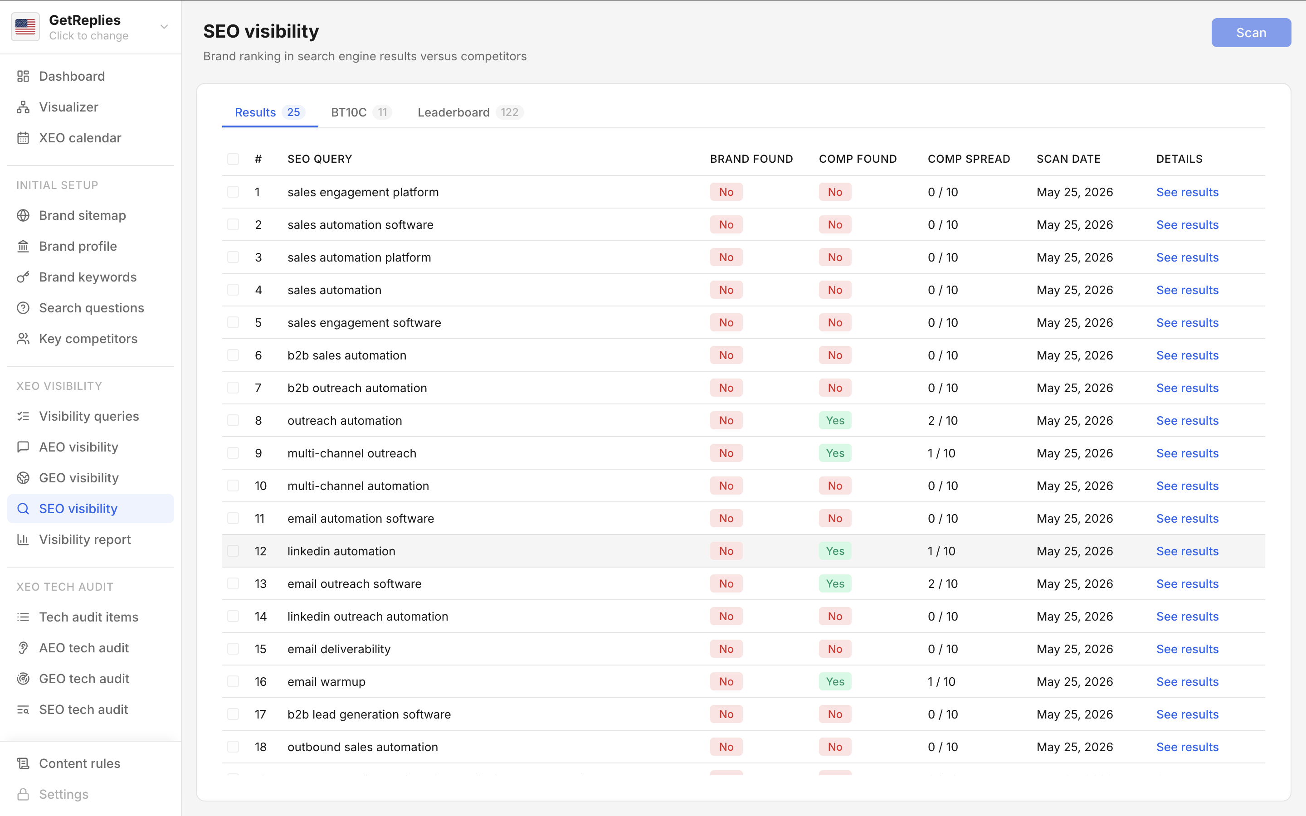Tick the linkedin automation row checkbox
The width and height of the screenshot is (1306, 816).
click(233, 551)
